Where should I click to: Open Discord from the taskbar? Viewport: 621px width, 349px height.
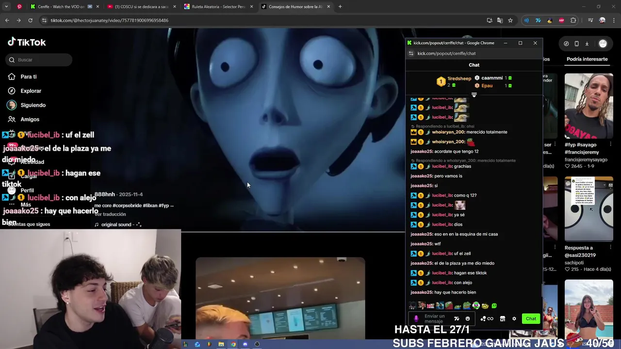[245, 344]
